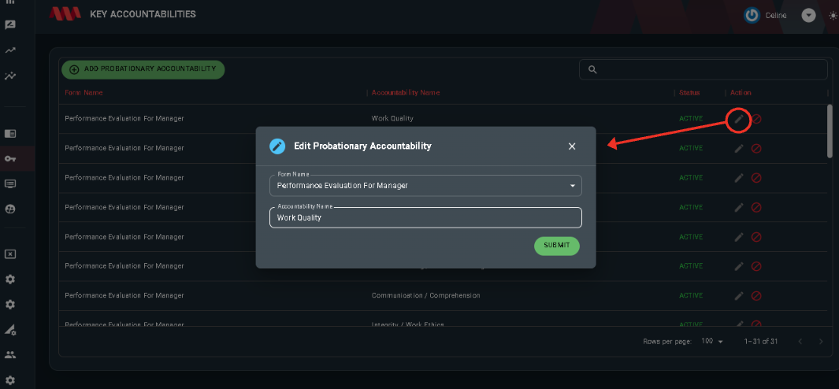Click the monitor screen icon in sidebar

pyautogui.click(x=10, y=183)
